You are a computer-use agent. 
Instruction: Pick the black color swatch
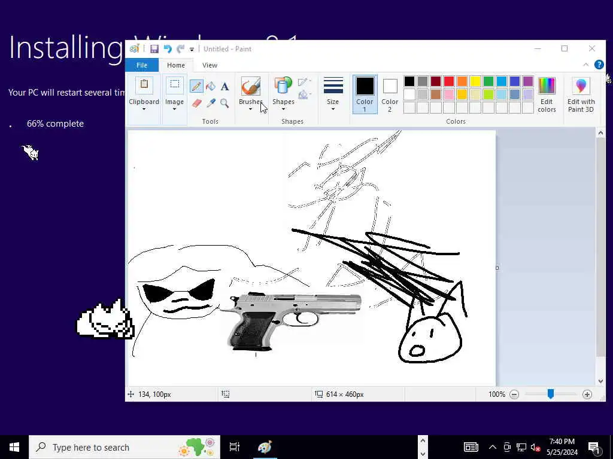tap(409, 81)
